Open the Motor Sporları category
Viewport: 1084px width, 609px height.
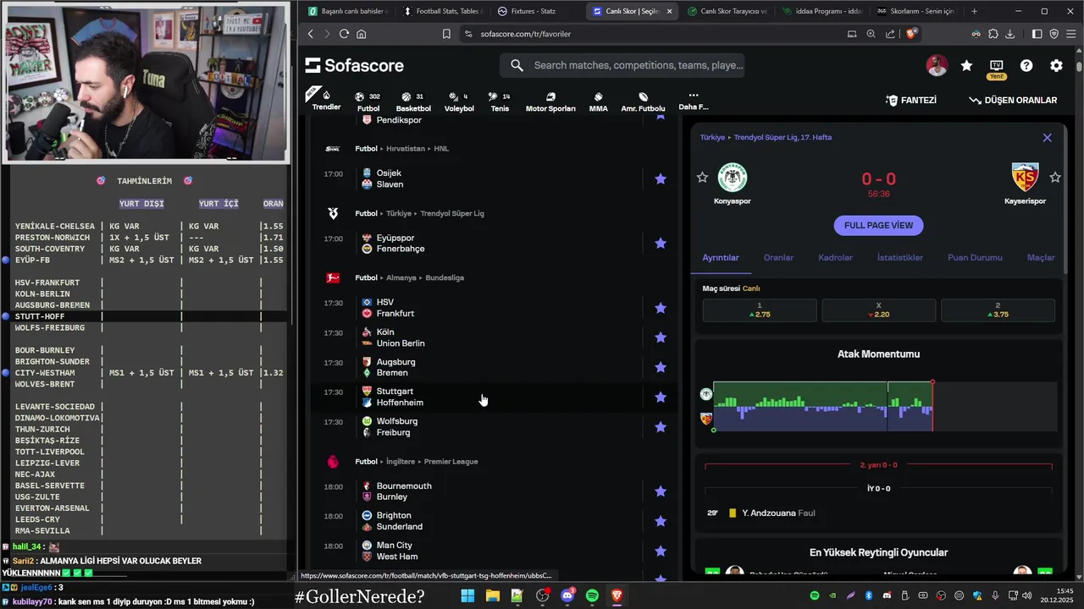[x=550, y=101]
